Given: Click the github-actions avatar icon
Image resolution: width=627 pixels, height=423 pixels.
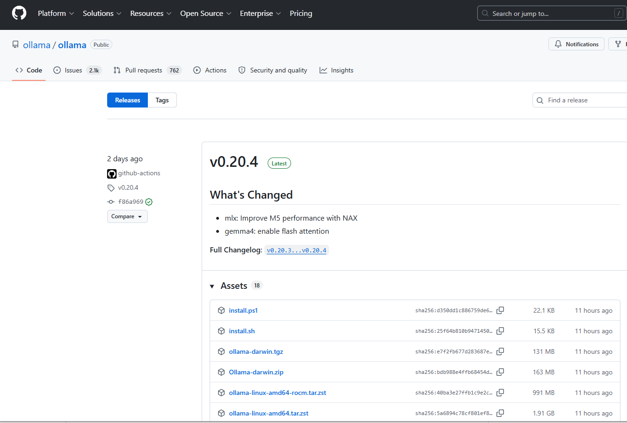Looking at the screenshot, I should 112,174.
